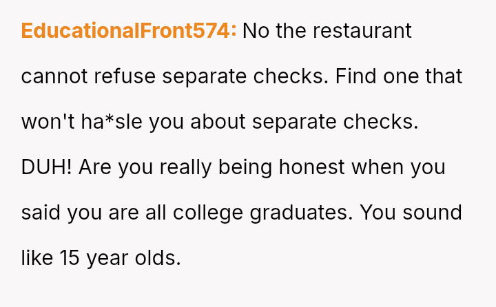Click the word "said" starting the fifth line
Image resolution: width=496 pixels, height=307 pixels.
pos(37,213)
